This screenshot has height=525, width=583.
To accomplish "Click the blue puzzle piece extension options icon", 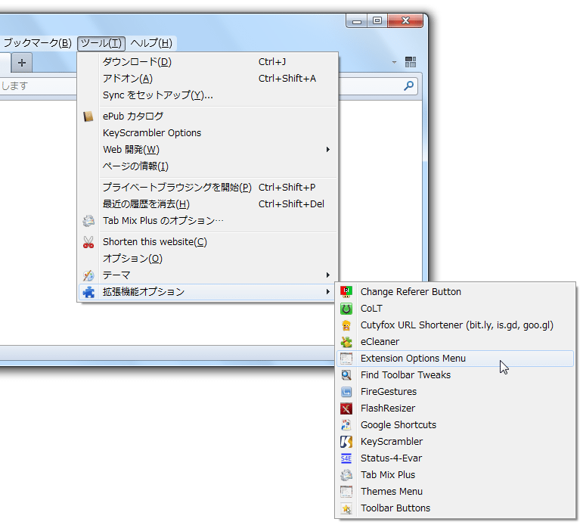I will (x=88, y=292).
